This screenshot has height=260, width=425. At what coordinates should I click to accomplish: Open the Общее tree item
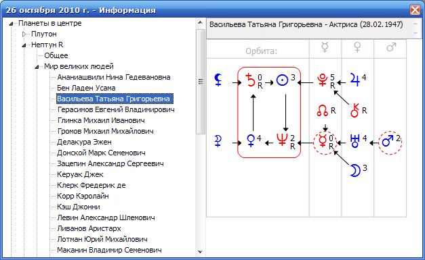pos(56,55)
